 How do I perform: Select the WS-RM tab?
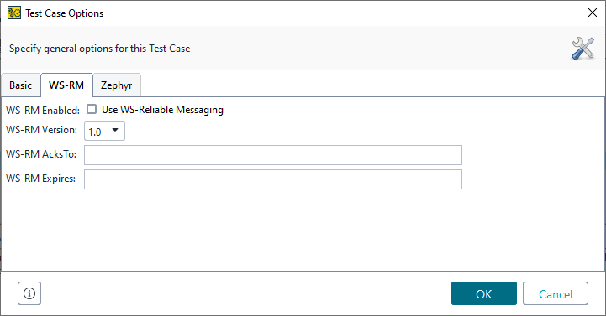tap(66, 85)
